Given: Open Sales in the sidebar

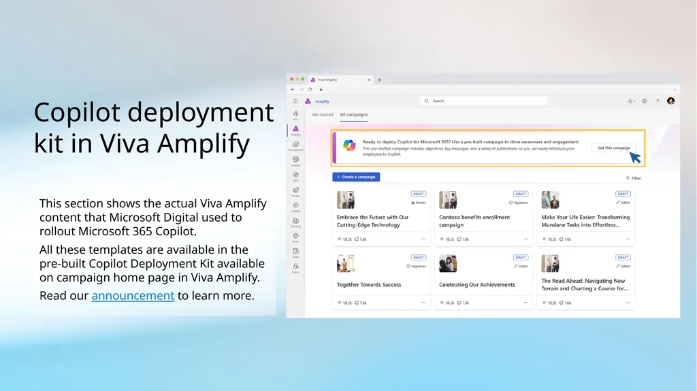Looking at the screenshot, I should (x=295, y=253).
